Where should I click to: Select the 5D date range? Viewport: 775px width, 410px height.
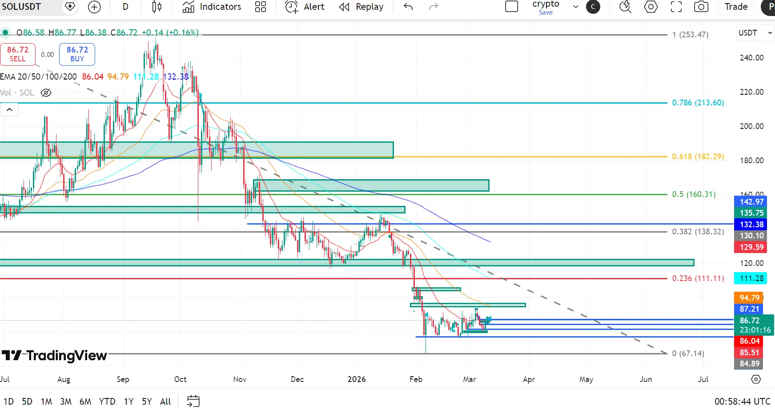[x=27, y=402]
